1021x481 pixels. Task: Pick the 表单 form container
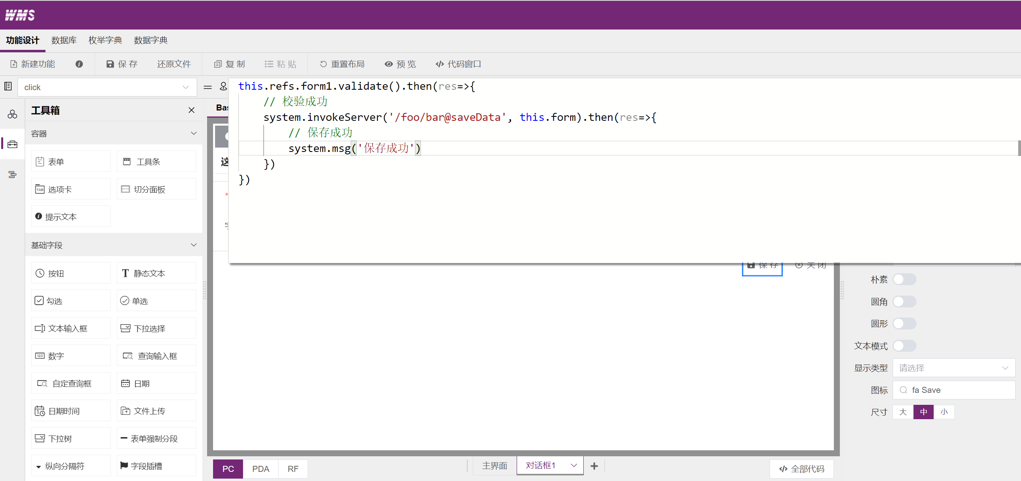pyautogui.click(x=71, y=162)
